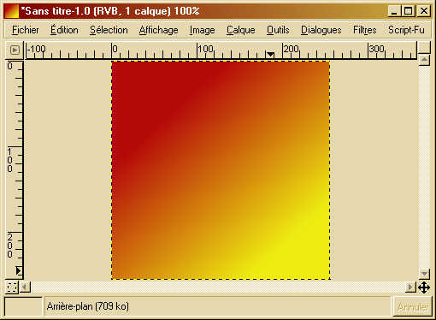
Task: Open the Image menu
Action: [x=203, y=30]
